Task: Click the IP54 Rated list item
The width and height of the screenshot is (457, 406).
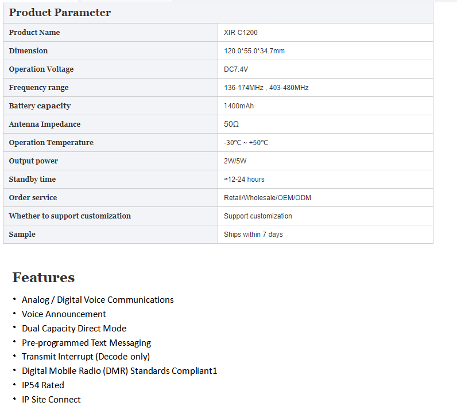Action: (x=43, y=385)
